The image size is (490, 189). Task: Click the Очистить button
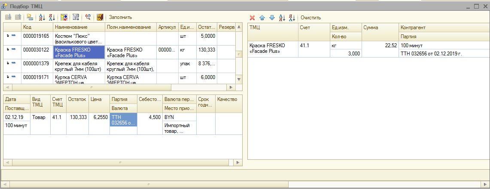(x=310, y=18)
